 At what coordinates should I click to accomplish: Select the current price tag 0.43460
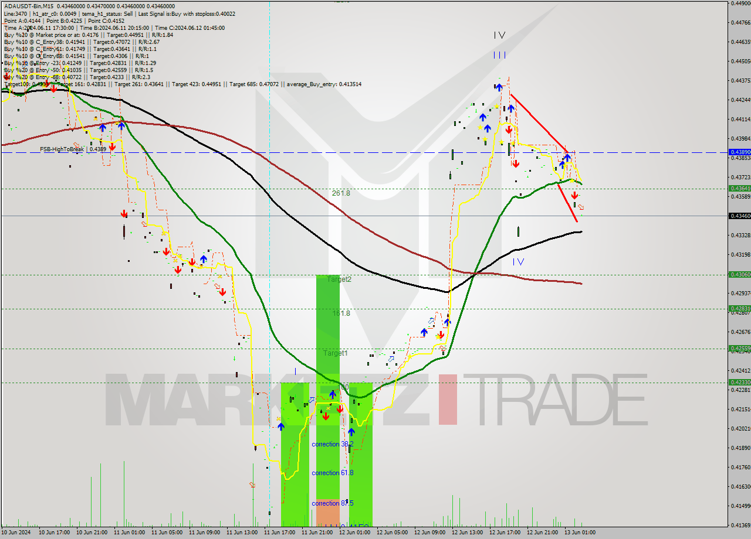(x=740, y=216)
